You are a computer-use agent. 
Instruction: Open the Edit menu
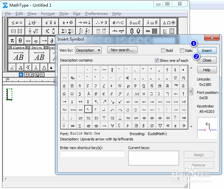19,14
